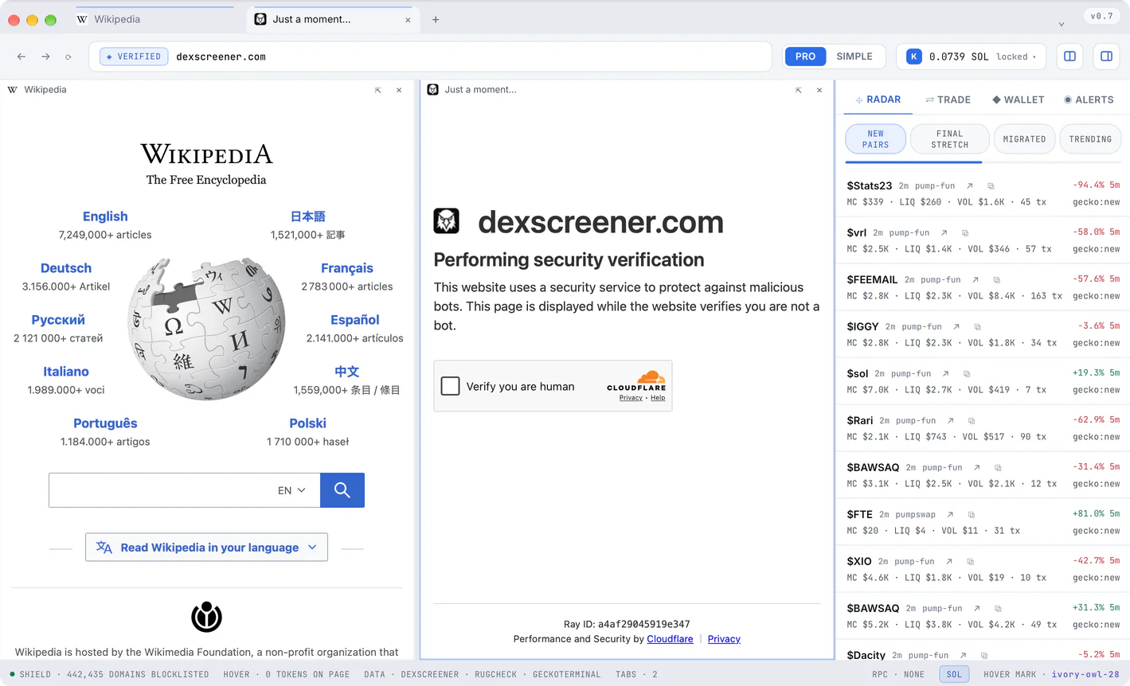Screen dimensions: 1130x686
Task: Pop out the Just a moment... pane
Action: pos(798,90)
